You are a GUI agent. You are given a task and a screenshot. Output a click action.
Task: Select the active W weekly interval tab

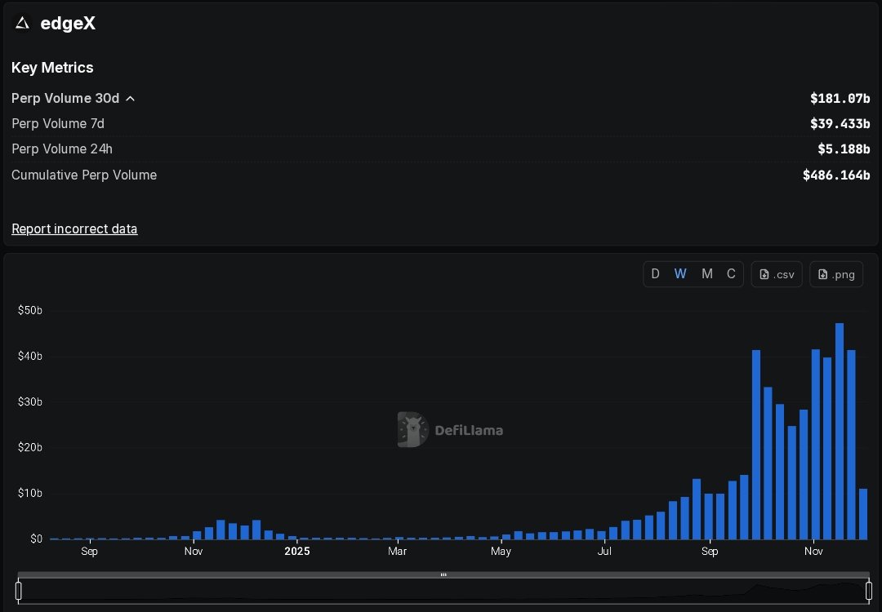[680, 274]
